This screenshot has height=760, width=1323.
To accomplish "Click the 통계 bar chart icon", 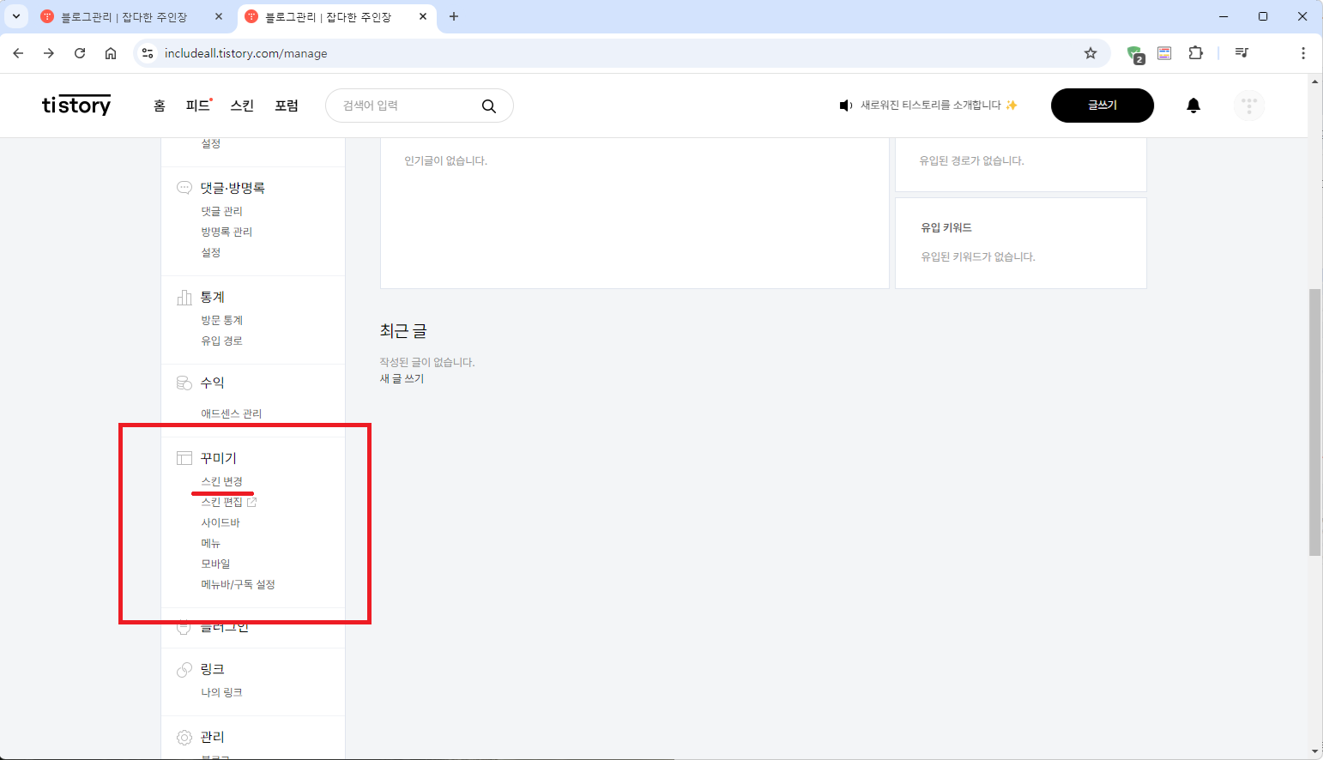I will 184,298.
